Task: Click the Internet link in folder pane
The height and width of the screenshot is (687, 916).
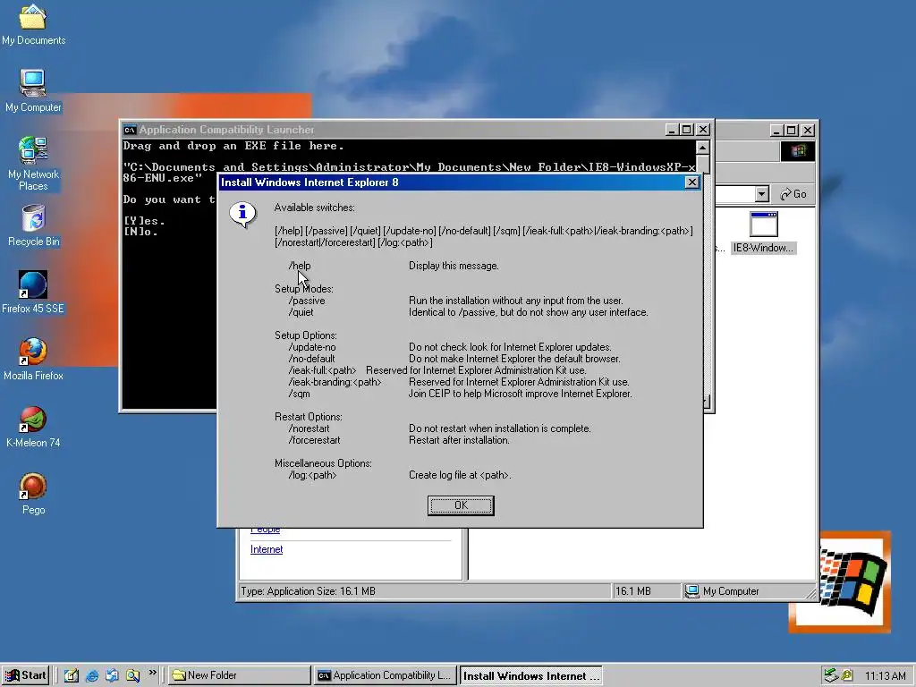Action: 267,549
